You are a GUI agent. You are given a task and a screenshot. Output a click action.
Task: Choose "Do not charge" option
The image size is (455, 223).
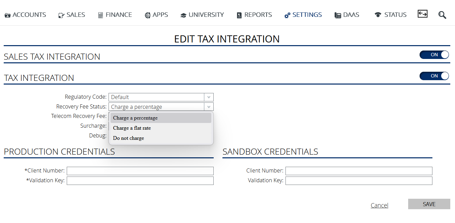click(128, 138)
